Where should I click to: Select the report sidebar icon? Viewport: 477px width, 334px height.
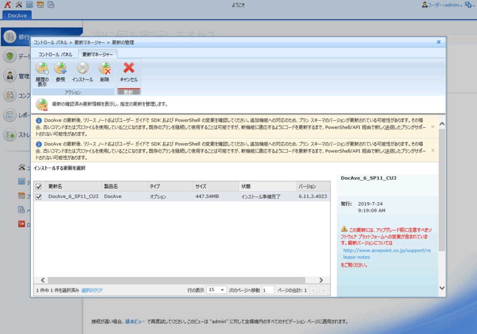pos(10,115)
